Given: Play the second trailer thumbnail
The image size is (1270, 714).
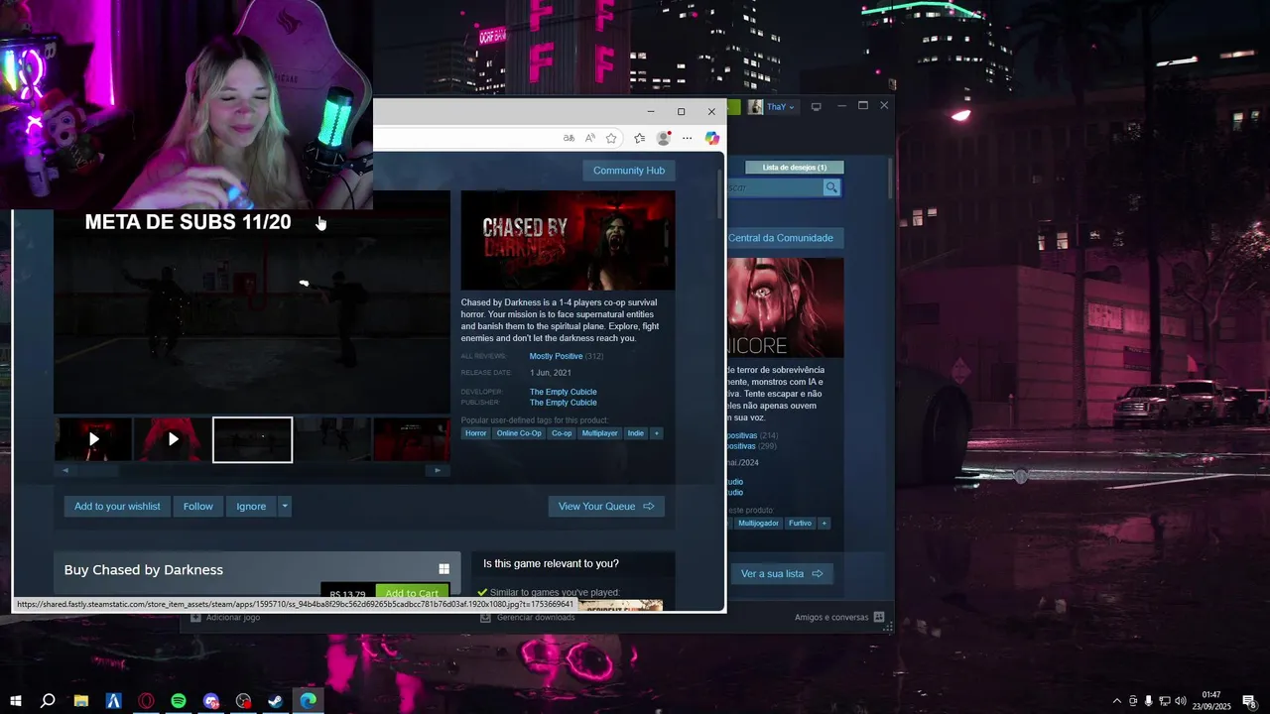Looking at the screenshot, I should [173, 439].
